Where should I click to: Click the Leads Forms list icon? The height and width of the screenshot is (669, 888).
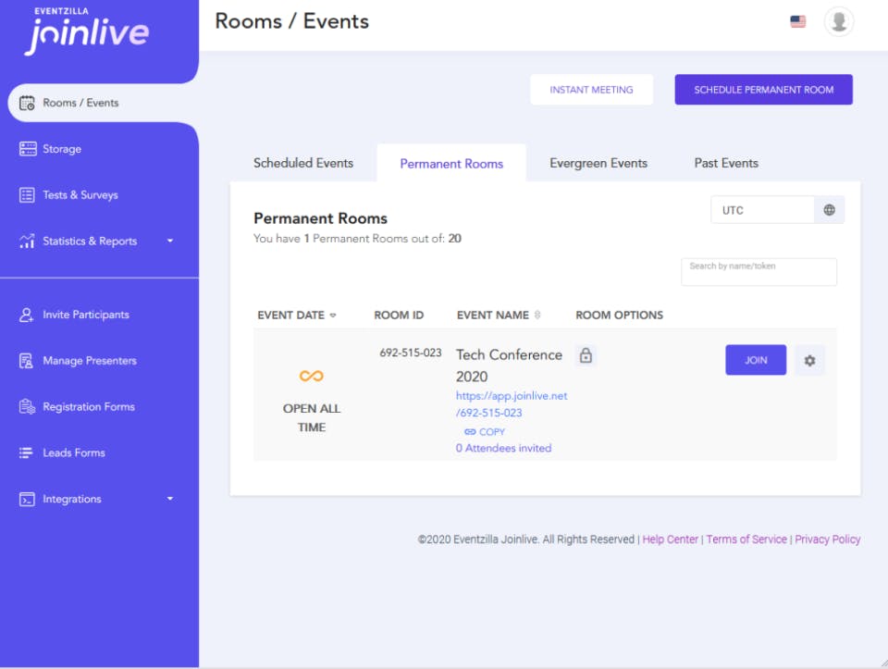(26, 453)
